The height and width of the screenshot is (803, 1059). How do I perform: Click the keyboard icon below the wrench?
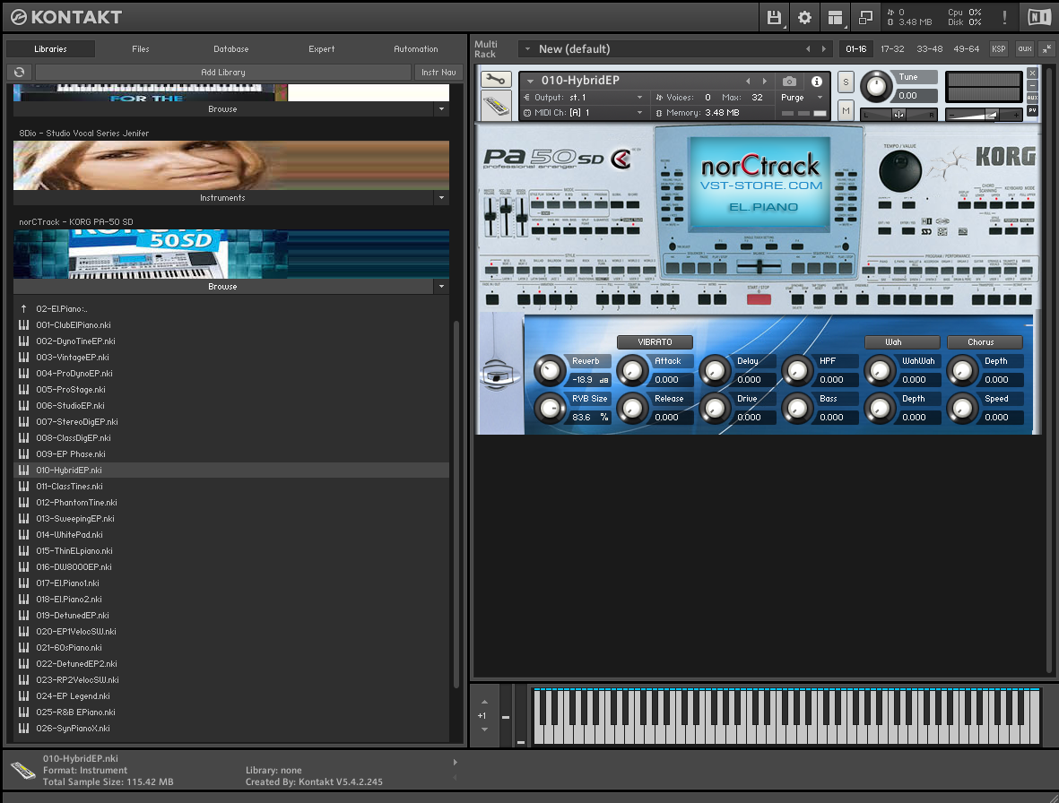point(496,105)
